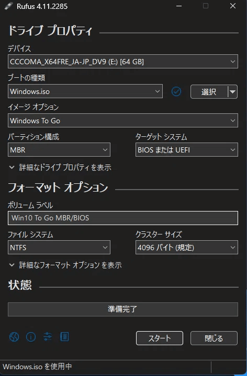Viewport: 247px width, 376px height.
Task: Click the 準備完了 progress bar
Action: [x=123, y=309]
